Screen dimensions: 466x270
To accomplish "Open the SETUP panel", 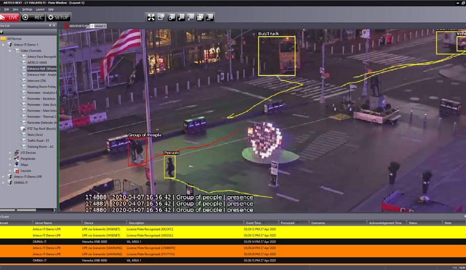I will click(x=58, y=17).
